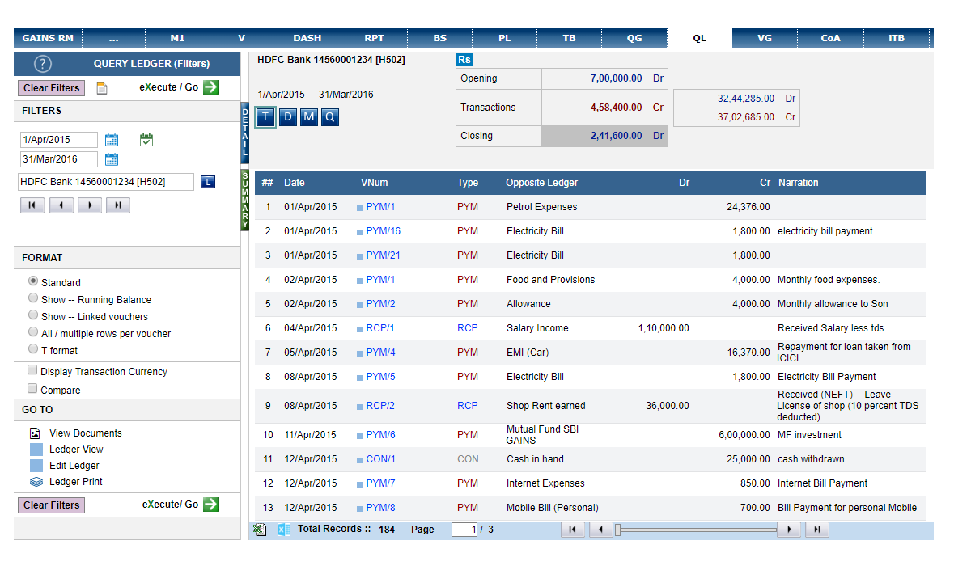This screenshot has width=954, height=570.
Task: Click the green calendar checkmark icon
Action: point(146,140)
